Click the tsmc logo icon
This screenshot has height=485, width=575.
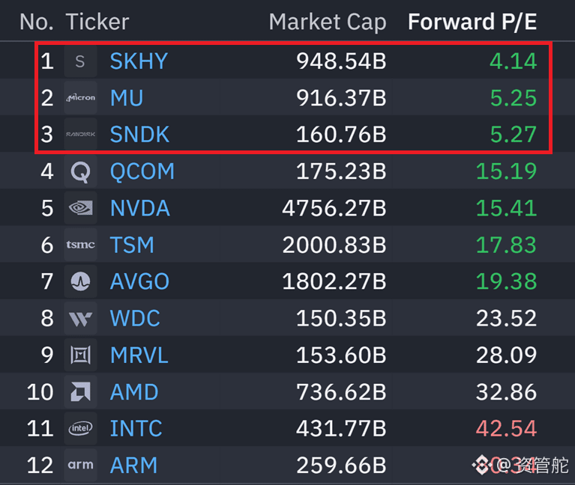point(80,245)
